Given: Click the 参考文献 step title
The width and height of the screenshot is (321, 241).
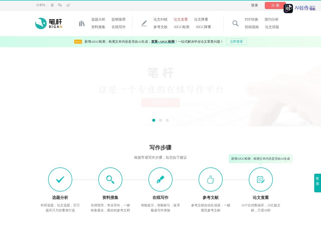Looking at the screenshot, I should coord(211,198).
